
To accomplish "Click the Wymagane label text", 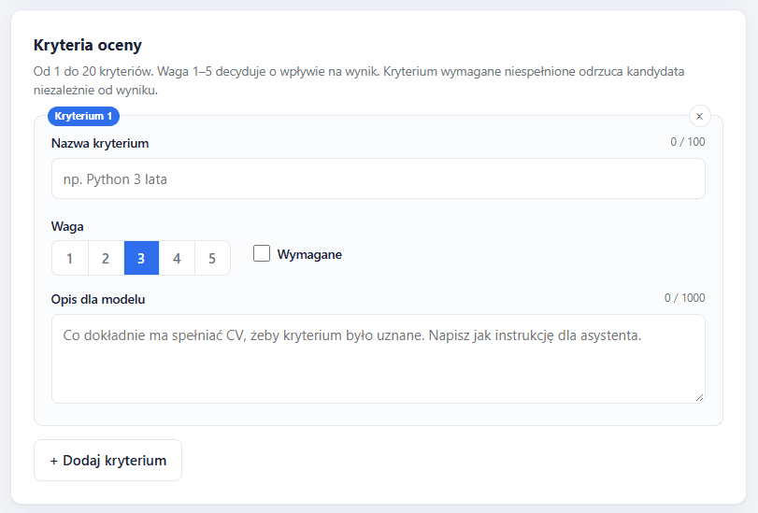I will (x=309, y=254).
